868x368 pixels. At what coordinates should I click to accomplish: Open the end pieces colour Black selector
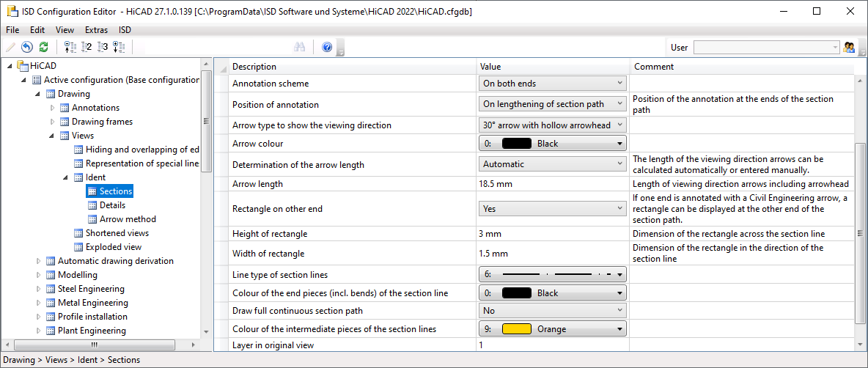click(x=553, y=292)
